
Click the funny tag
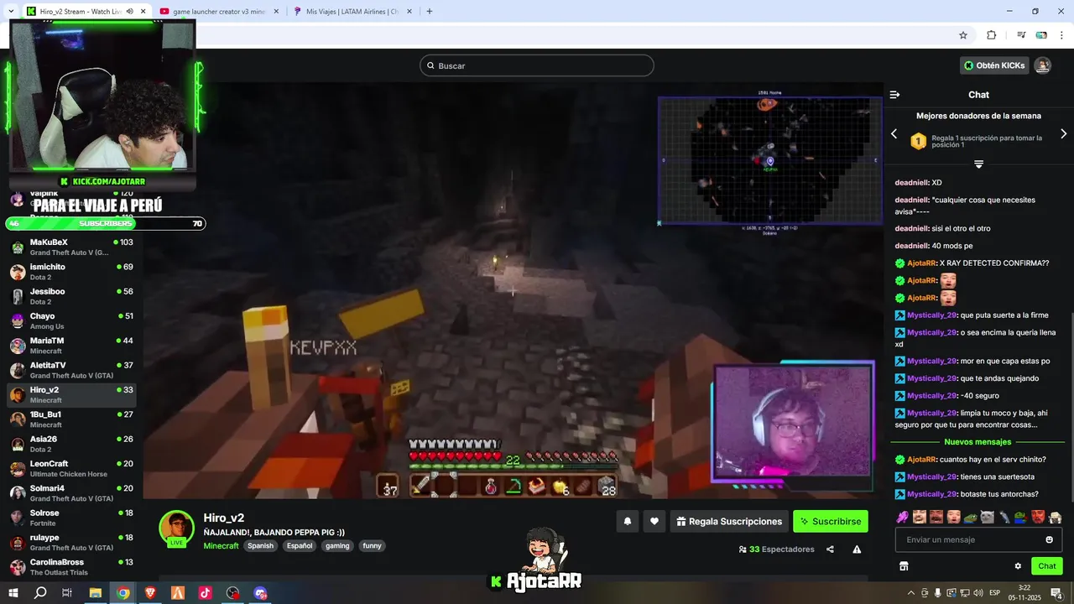(372, 546)
